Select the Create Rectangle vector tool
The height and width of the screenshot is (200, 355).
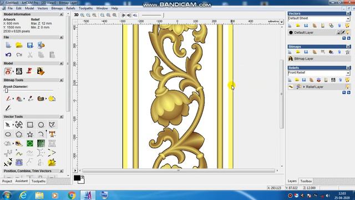(30, 124)
